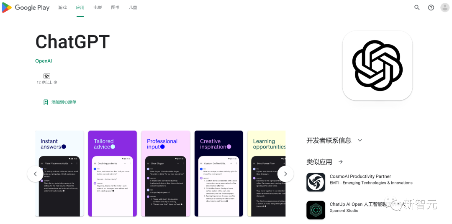Viewport: 452px width, 224px height.
Task: Open the search magnifier icon
Action: tap(417, 8)
